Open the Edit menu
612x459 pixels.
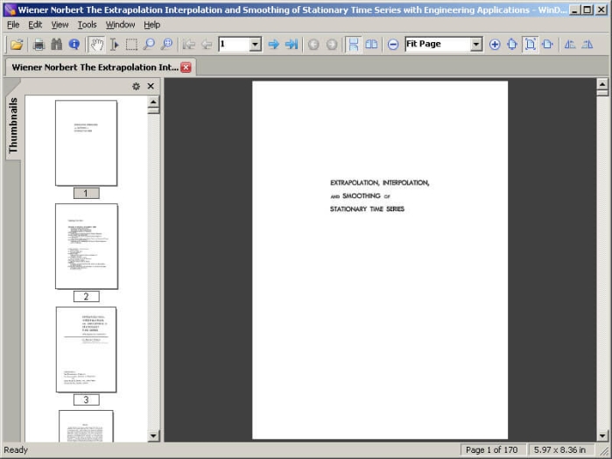click(35, 25)
